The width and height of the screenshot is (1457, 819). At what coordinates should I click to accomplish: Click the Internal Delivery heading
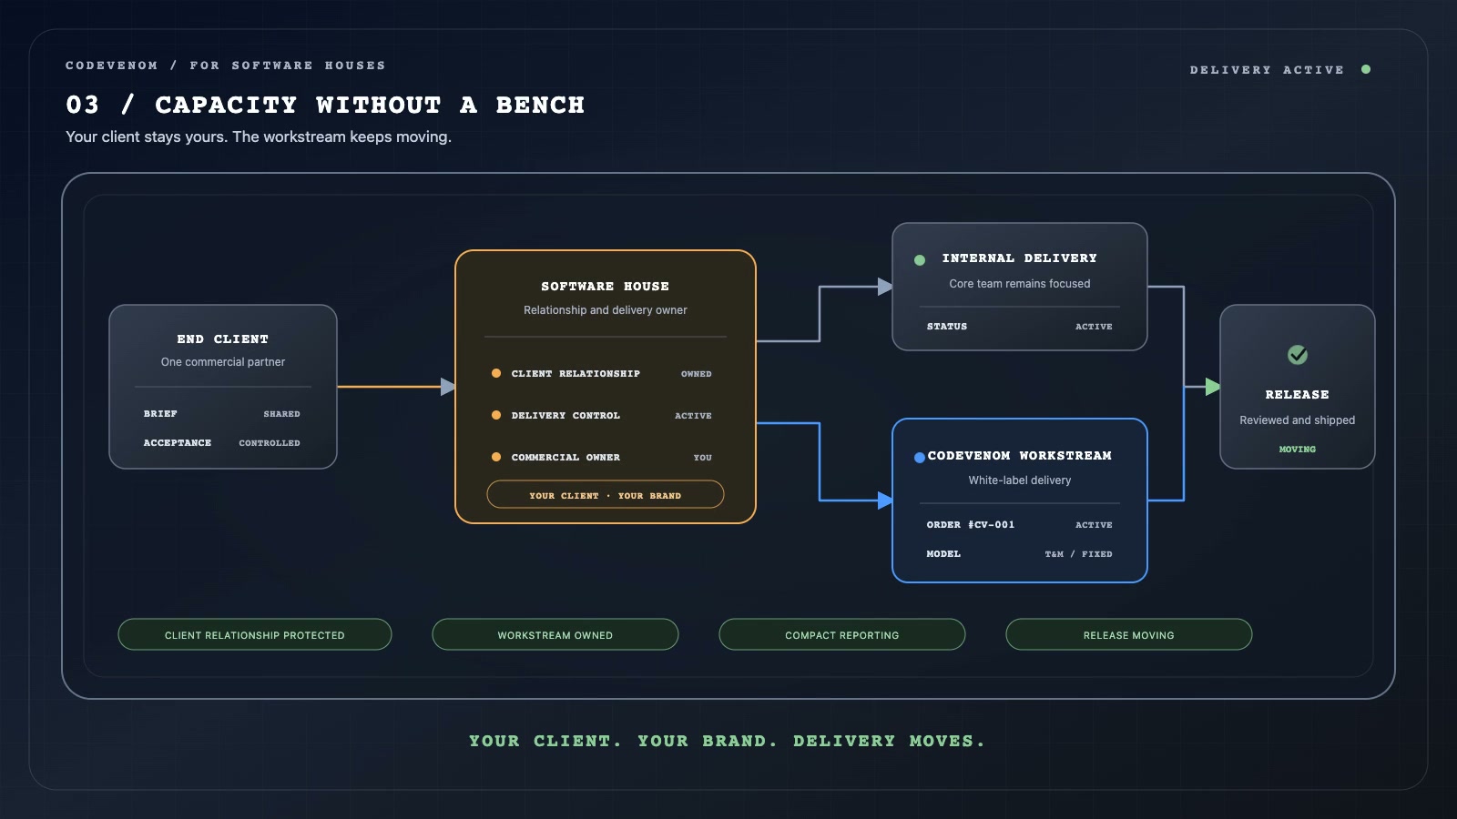pos(1020,258)
